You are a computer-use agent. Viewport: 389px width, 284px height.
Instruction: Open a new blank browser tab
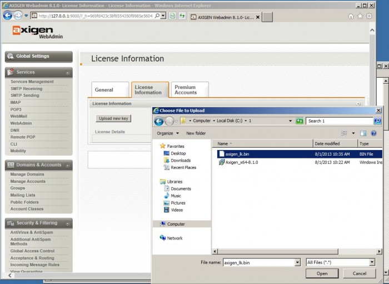[267, 17]
